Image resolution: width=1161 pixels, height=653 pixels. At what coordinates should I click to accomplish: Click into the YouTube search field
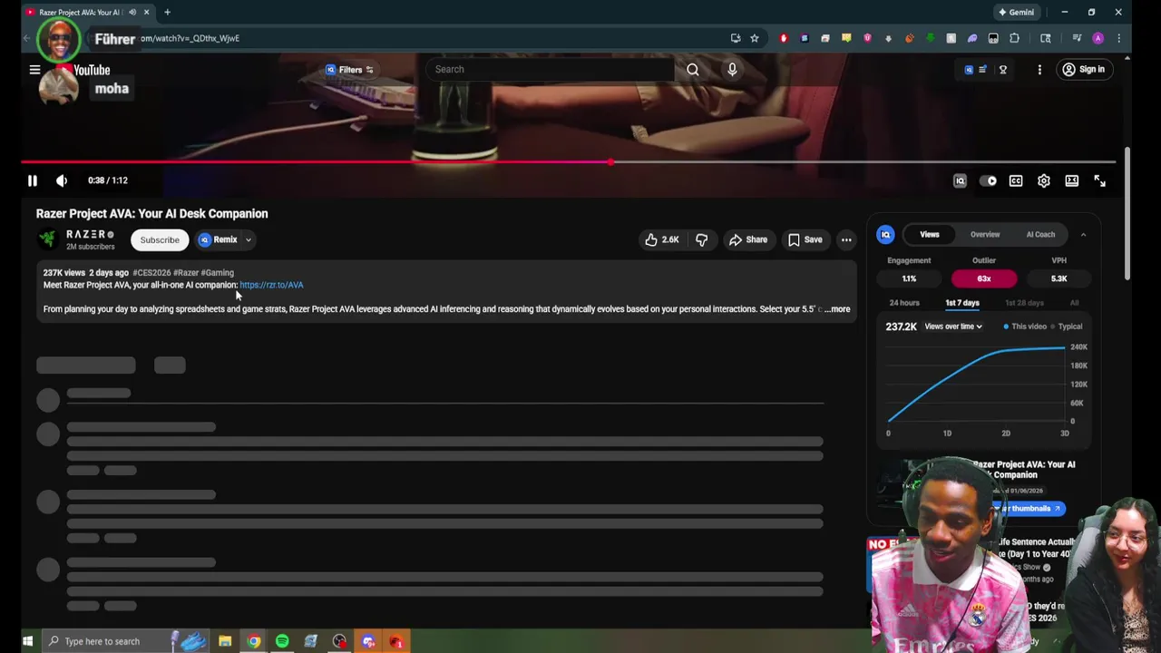[551, 69]
